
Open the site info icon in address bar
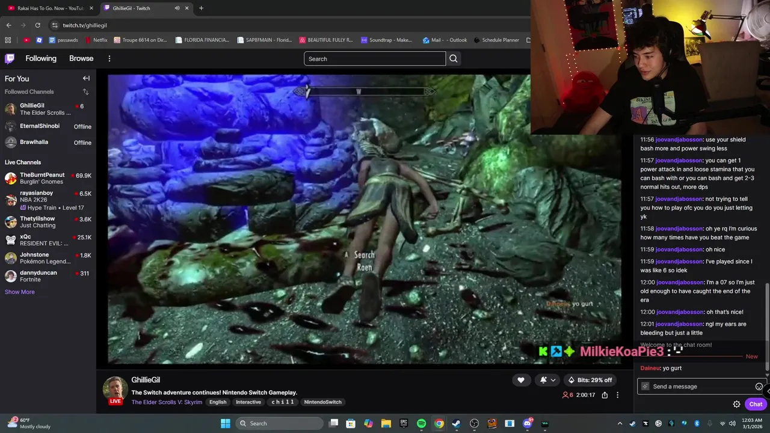pos(55,25)
